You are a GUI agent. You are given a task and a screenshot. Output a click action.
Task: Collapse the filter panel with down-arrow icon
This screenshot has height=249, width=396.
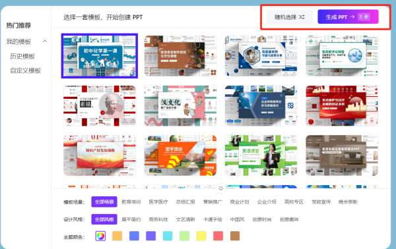pyautogui.click(x=220, y=188)
